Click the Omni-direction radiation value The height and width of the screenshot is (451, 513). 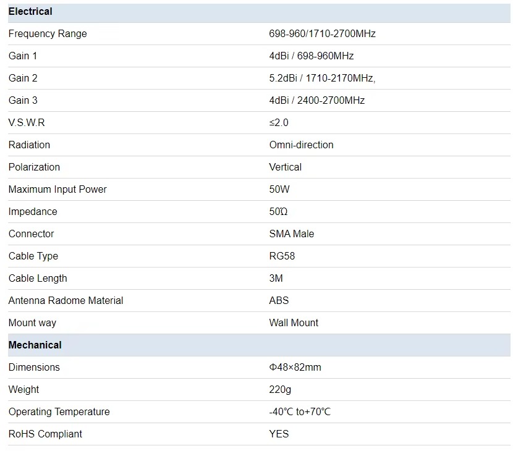click(x=301, y=145)
